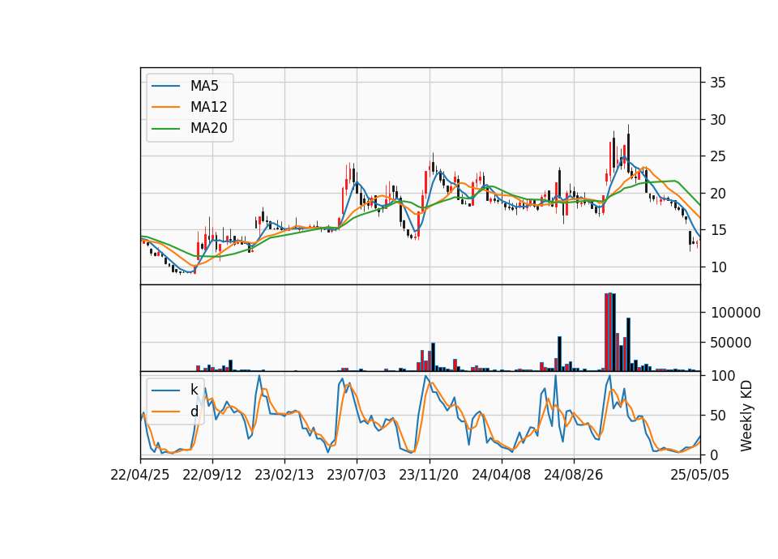This screenshot has width=778, height=559.
Task: Click the price axis value 10
Action: pyautogui.click(x=717, y=267)
